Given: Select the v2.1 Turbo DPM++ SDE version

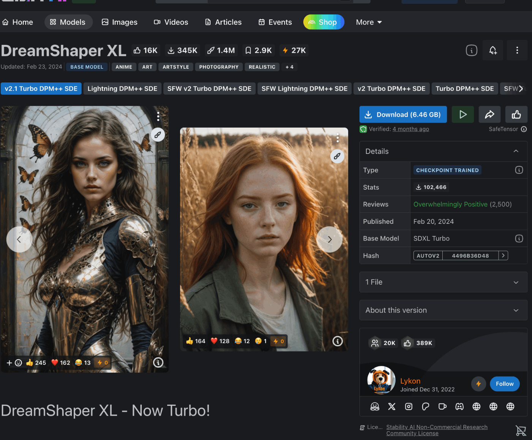Looking at the screenshot, I should (x=41, y=89).
